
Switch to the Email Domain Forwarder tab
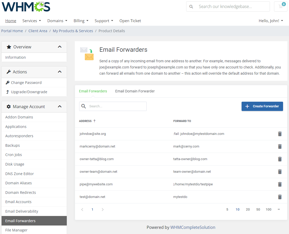pyautogui.click(x=135, y=91)
